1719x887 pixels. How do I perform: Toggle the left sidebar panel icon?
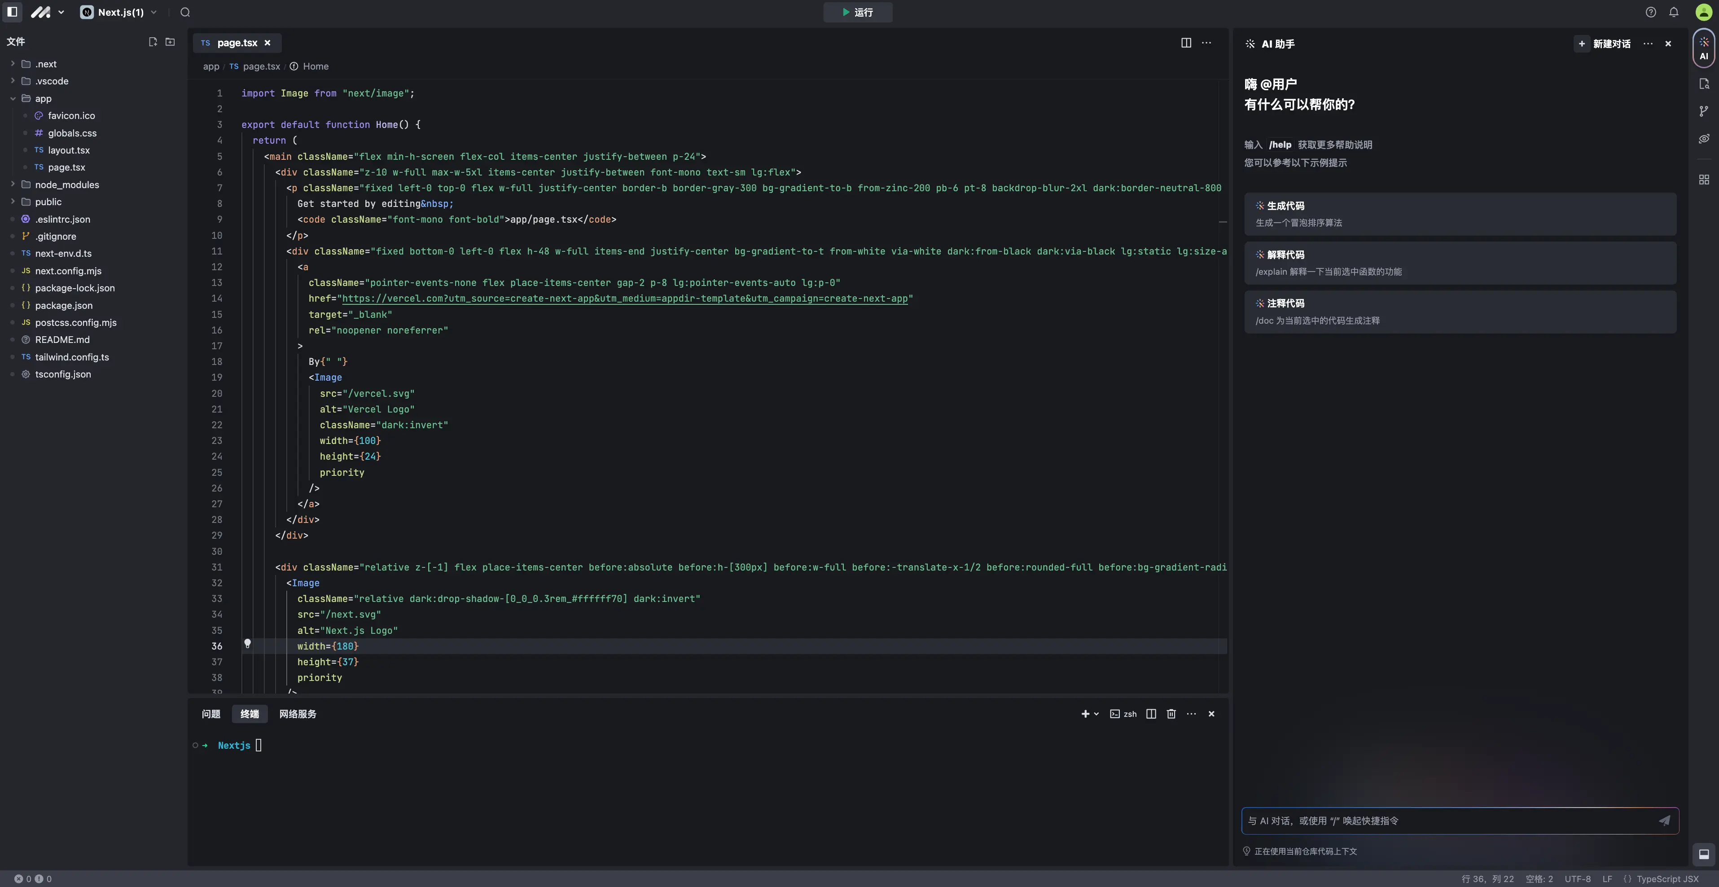(x=12, y=12)
